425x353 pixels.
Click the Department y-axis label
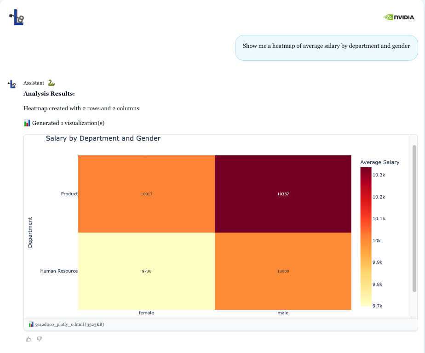tap(29, 232)
